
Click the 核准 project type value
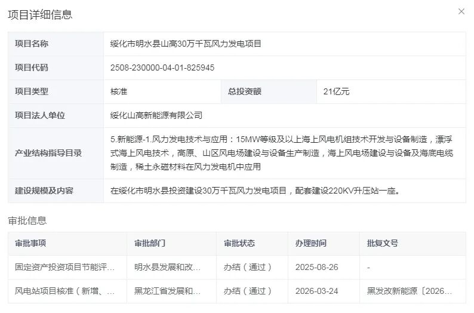click(x=119, y=91)
